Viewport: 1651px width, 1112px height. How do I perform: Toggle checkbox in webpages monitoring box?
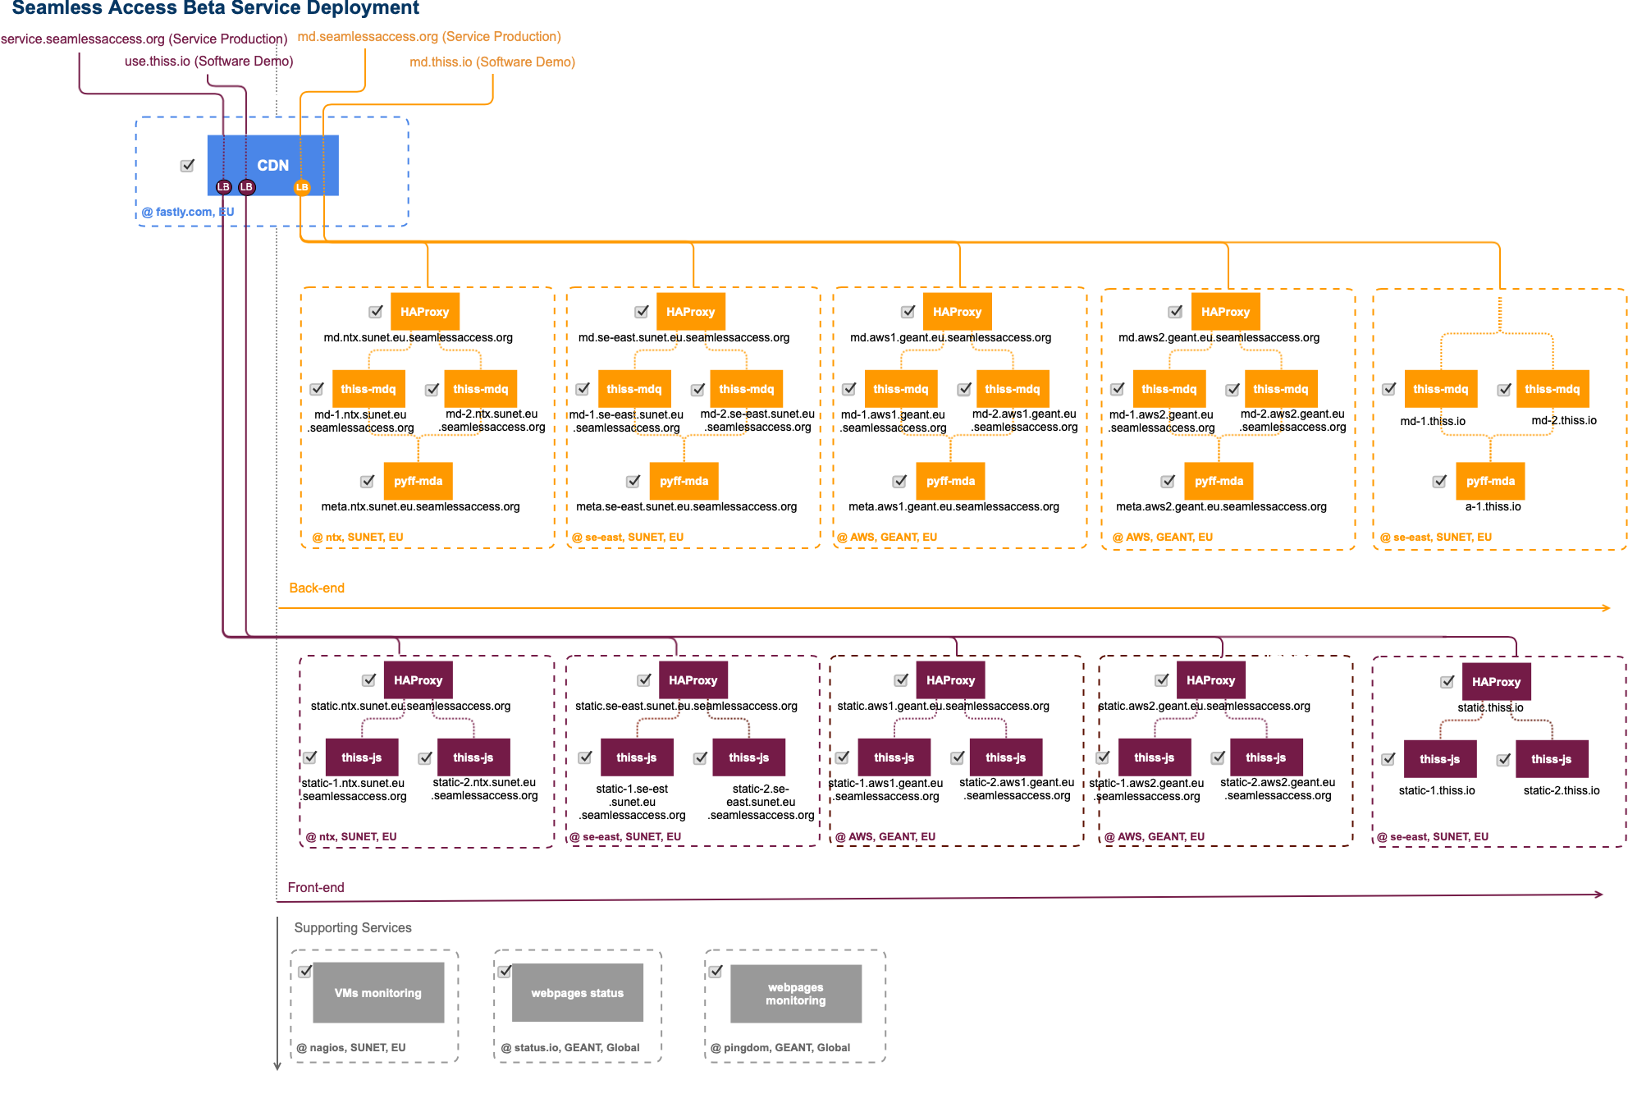click(x=716, y=971)
